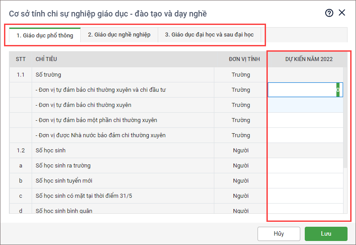Screen dimensions: 356x245
Task: Close the dialog with the X icon
Action: coord(342,12)
